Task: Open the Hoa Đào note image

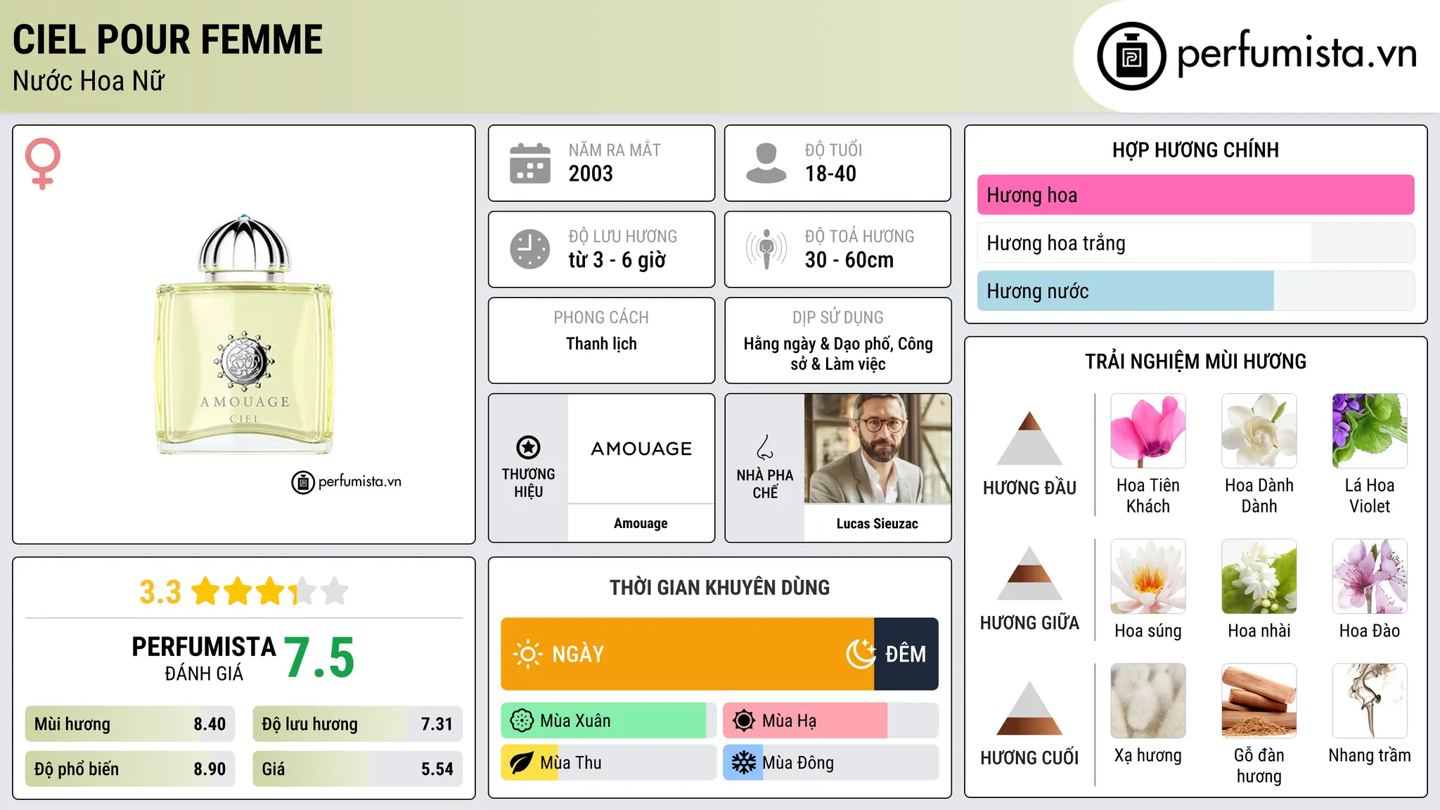Action: coord(1370,577)
